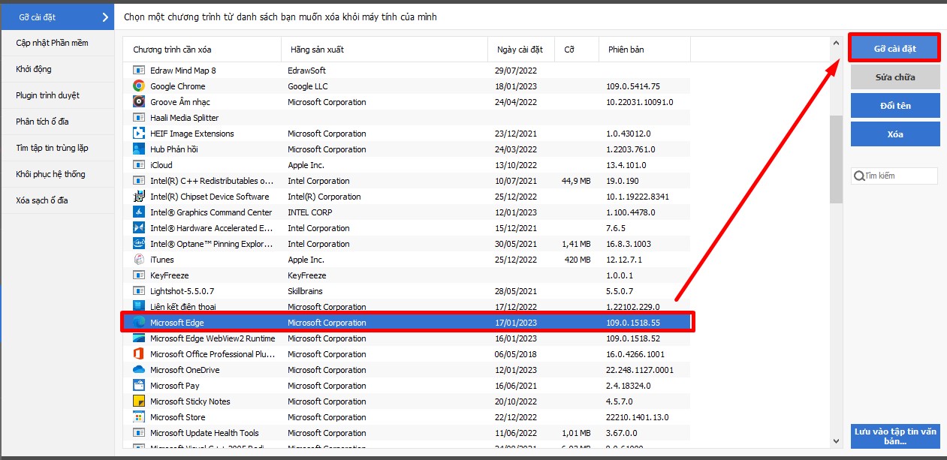Click the Microsoft OneDrive cloud icon
This screenshot has width=947, height=460.
coord(138,370)
